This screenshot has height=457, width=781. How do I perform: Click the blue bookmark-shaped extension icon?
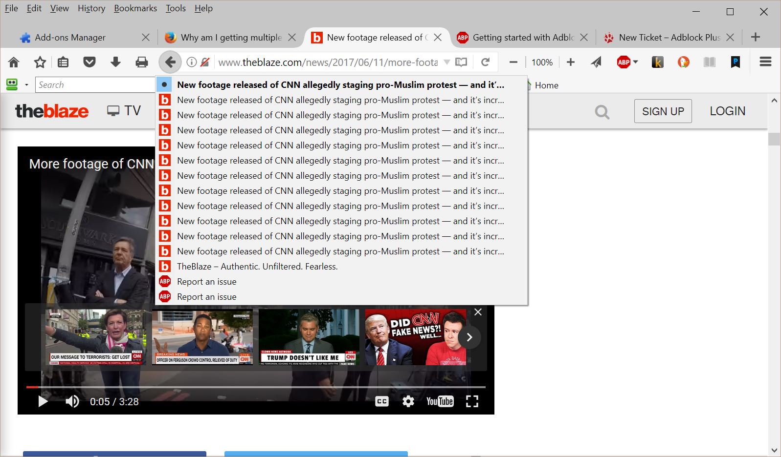pos(736,62)
